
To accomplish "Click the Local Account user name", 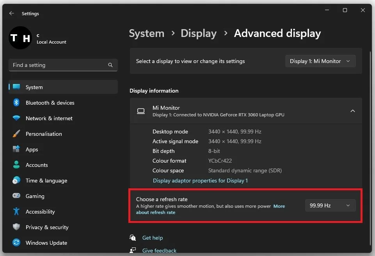I will click(x=51, y=42).
